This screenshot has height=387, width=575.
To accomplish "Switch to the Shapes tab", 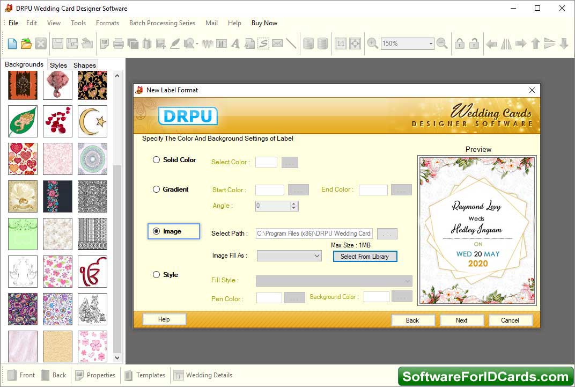I will (84, 65).
